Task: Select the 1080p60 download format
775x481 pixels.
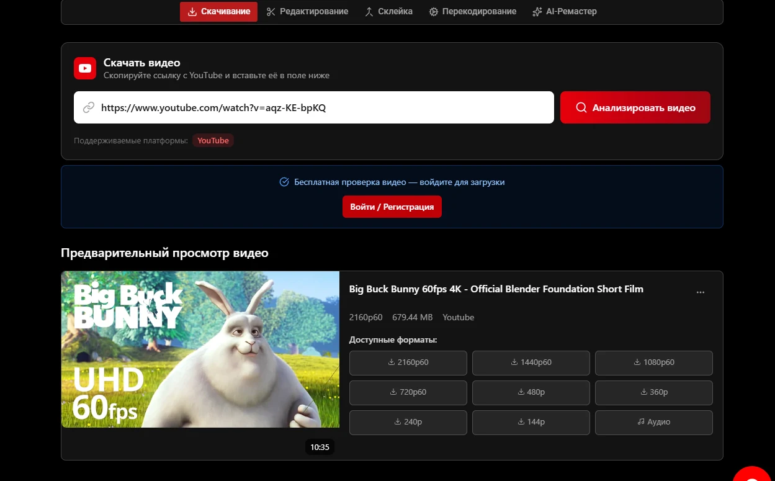Action: tap(654, 362)
